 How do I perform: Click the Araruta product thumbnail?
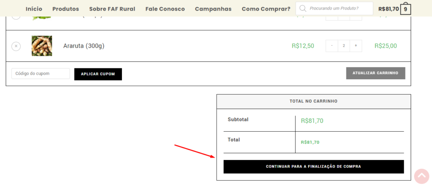[x=42, y=46]
